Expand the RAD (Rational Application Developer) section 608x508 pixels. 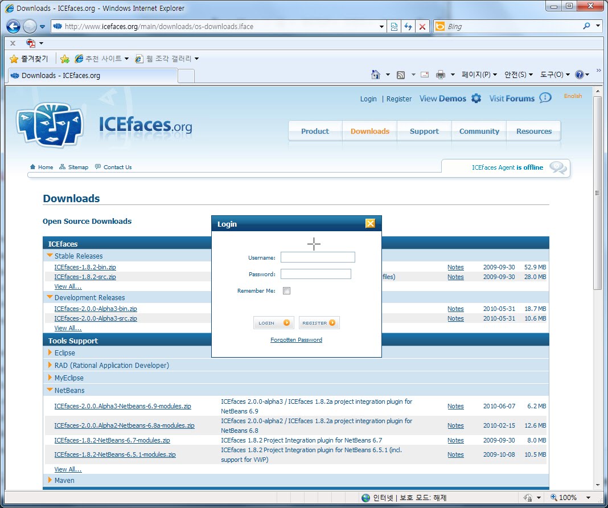point(50,364)
